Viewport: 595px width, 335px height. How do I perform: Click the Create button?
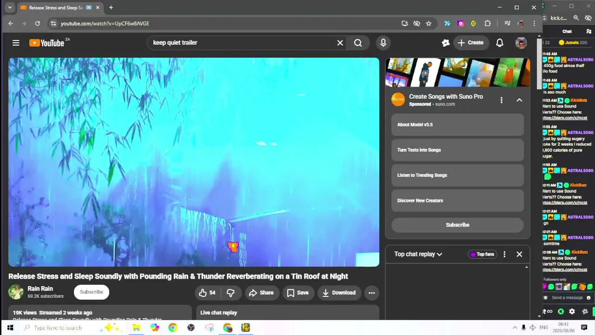tap(471, 43)
